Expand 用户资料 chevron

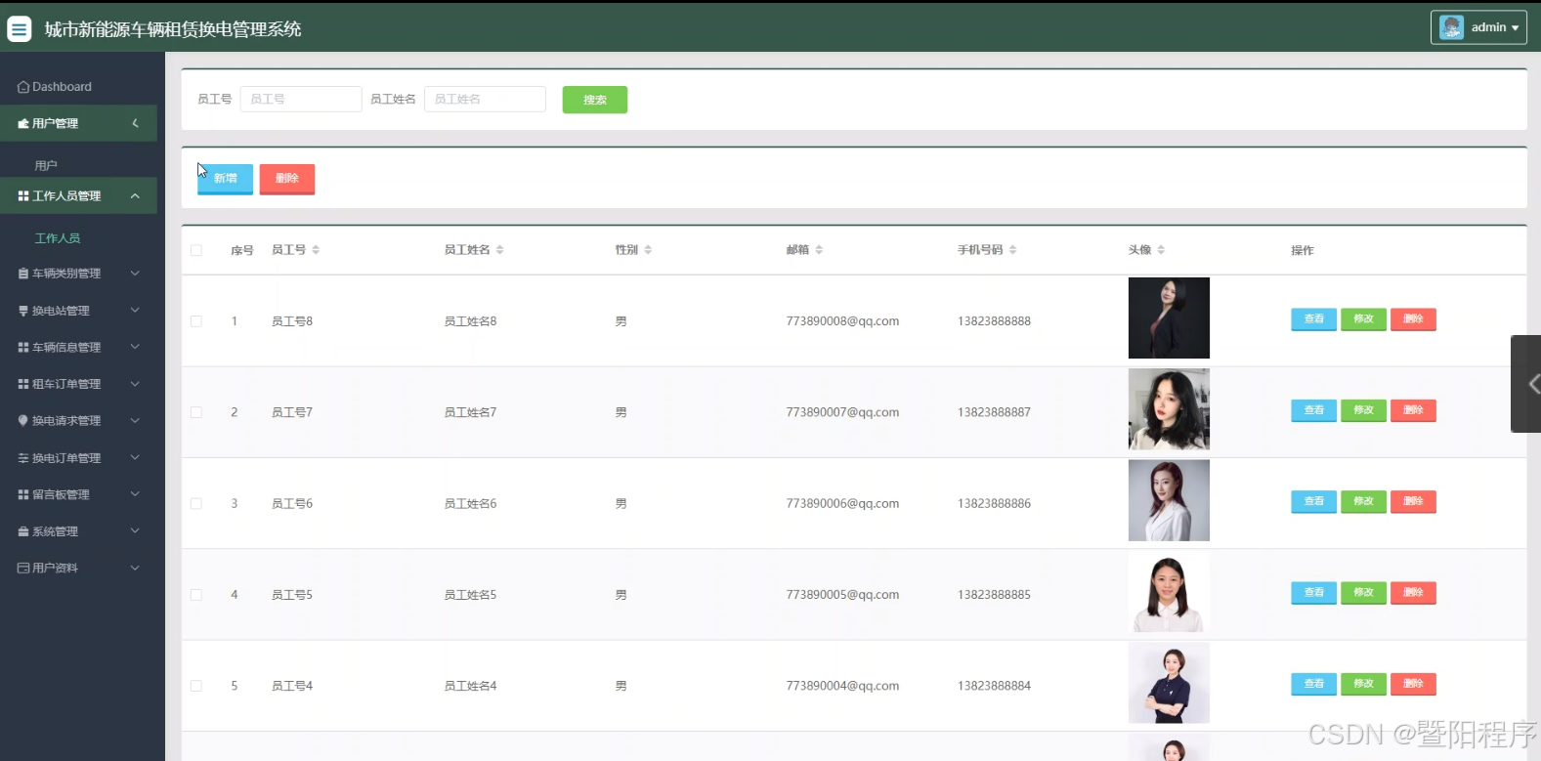(135, 568)
